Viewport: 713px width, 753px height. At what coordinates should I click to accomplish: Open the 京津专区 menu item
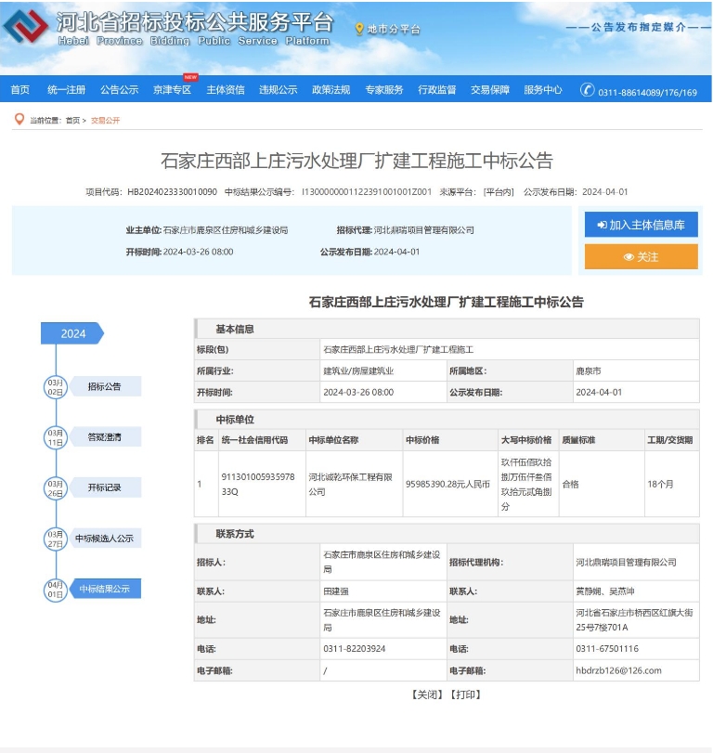(172, 90)
